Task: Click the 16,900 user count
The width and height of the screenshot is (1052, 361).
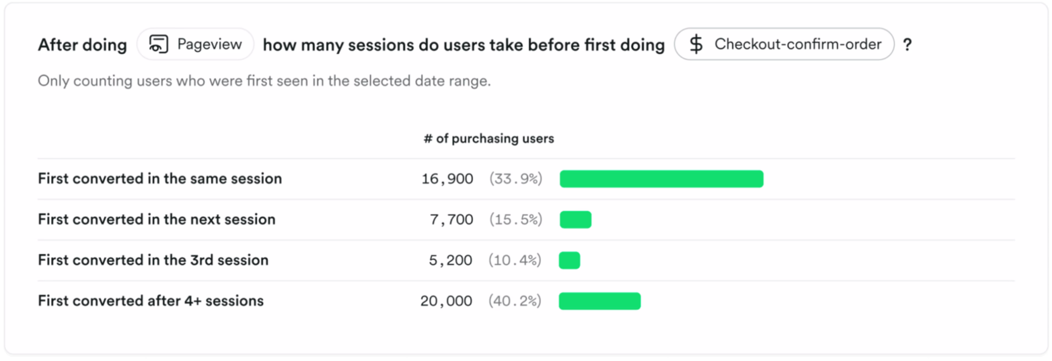Action: click(447, 179)
